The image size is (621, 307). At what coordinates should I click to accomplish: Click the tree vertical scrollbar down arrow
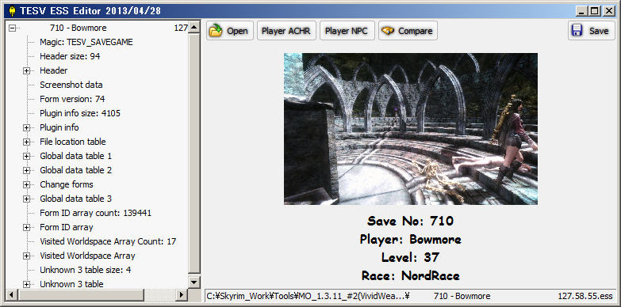(x=194, y=282)
